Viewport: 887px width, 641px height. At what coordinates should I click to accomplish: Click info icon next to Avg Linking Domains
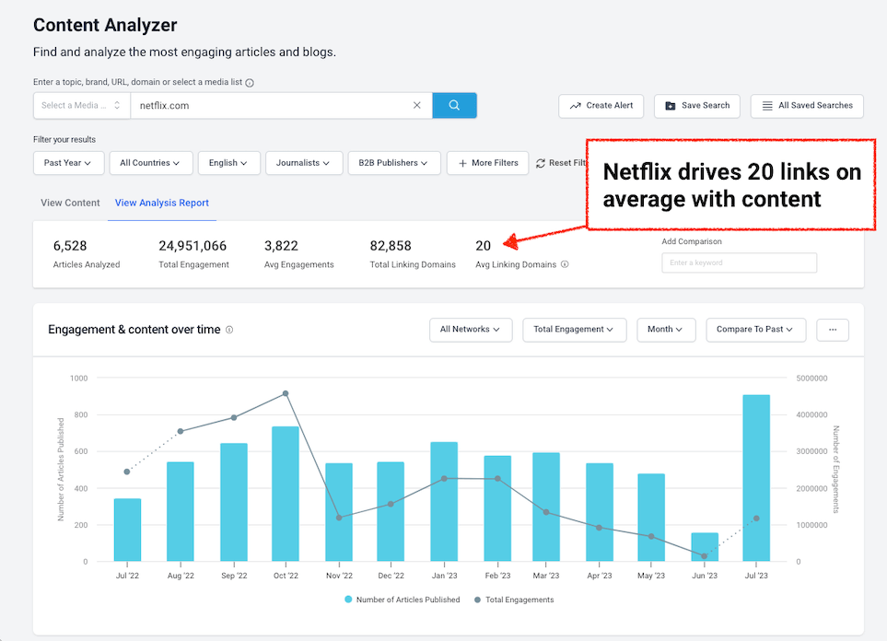565,264
